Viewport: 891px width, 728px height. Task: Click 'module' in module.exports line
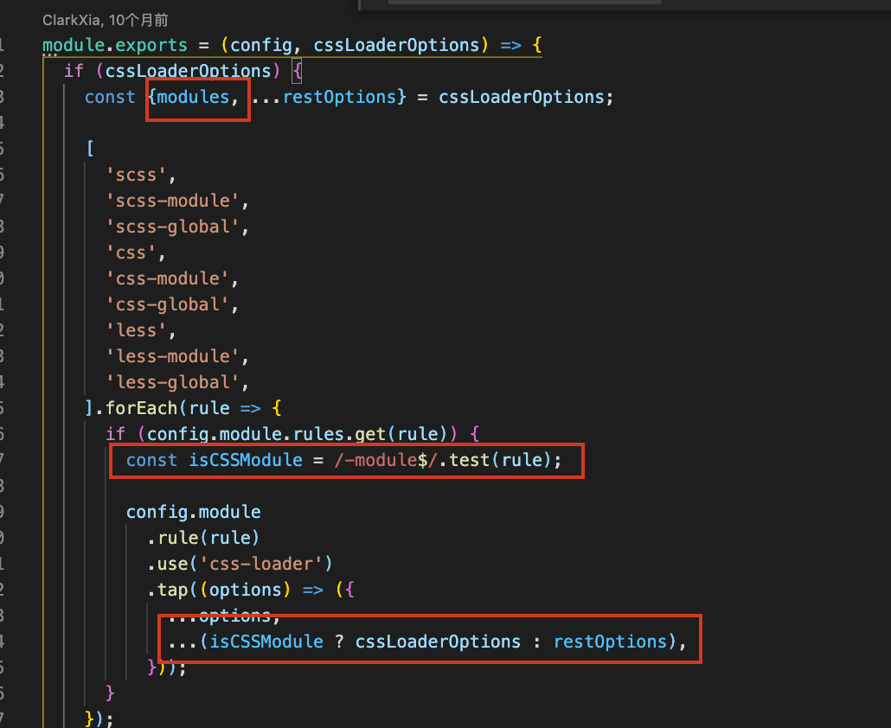coord(74,45)
